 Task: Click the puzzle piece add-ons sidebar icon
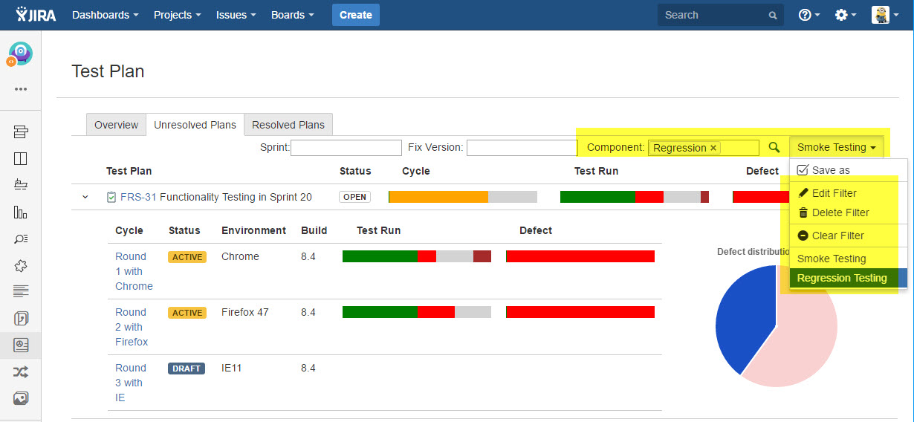pos(21,265)
